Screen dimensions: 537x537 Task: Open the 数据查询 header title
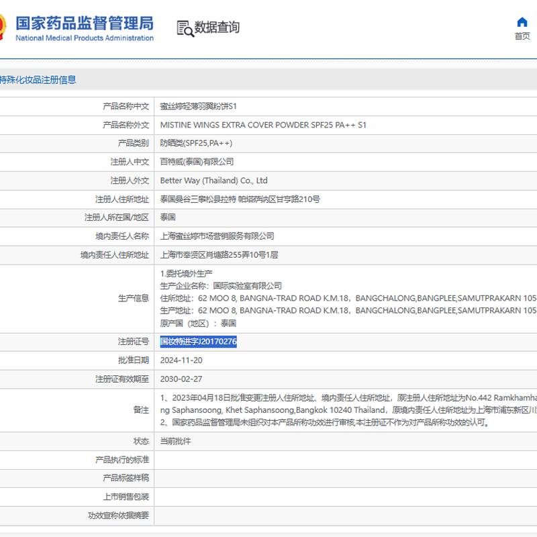coord(217,28)
